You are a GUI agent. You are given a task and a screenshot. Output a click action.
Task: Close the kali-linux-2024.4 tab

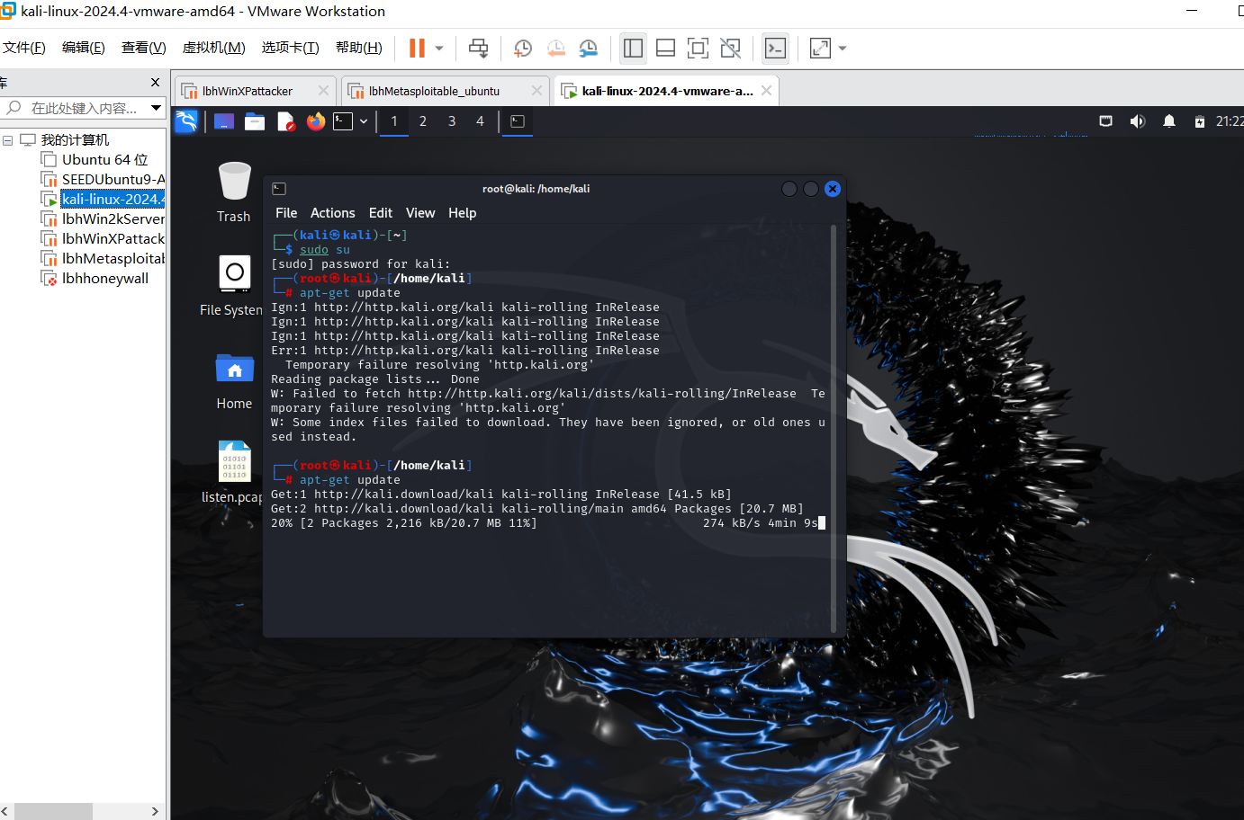(766, 91)
